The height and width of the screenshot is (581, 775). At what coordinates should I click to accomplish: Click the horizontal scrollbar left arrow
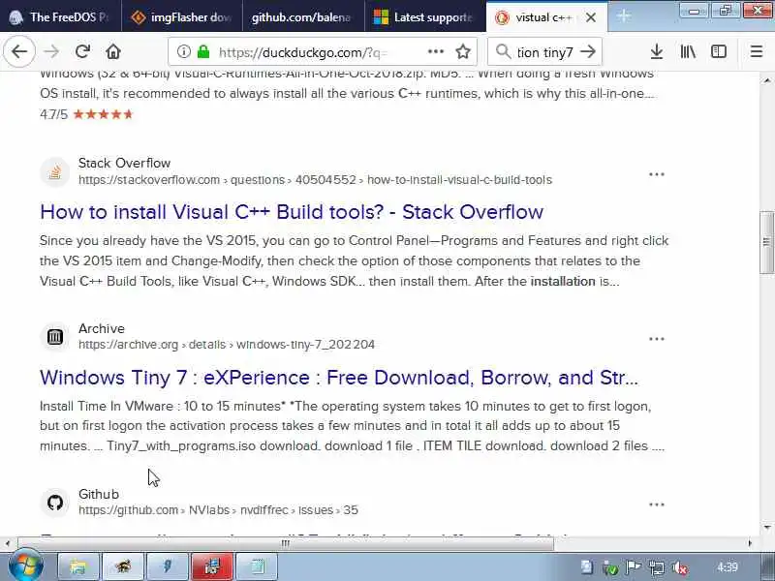(8, 543)
